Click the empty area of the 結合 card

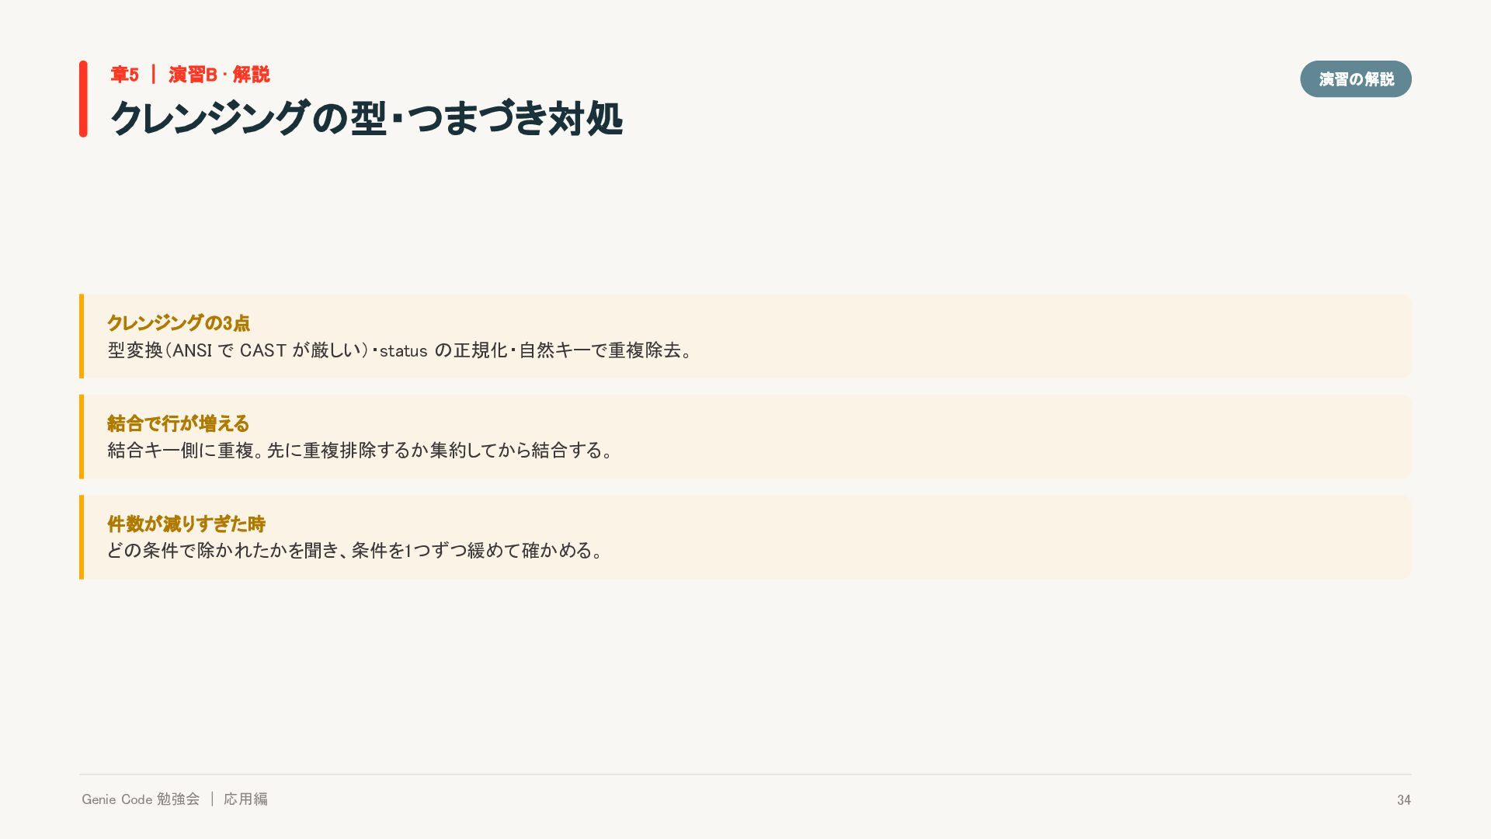[x=1010, y=436]
